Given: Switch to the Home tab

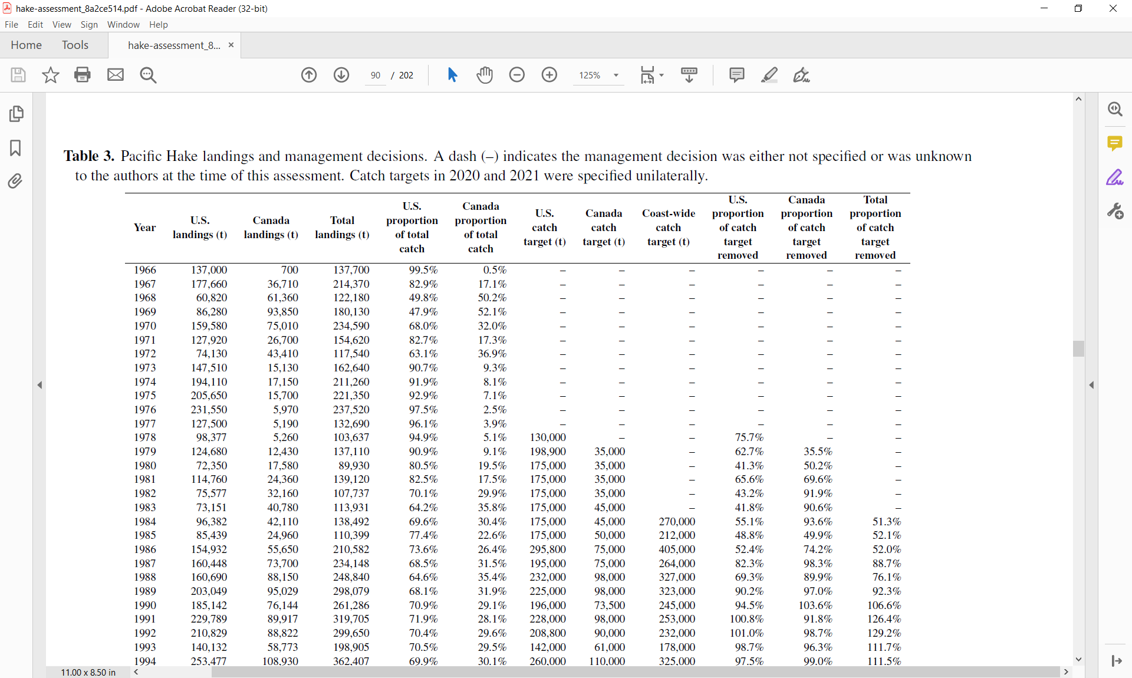Looking at the screenshot, I should click(26, 45).
